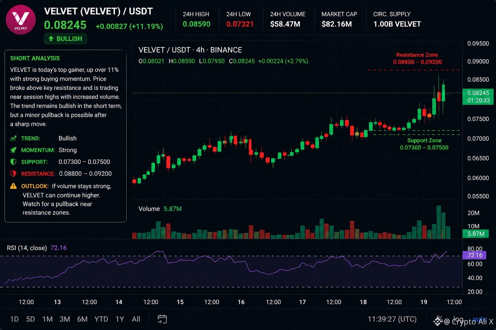
Task: Click the header change +0.00827 (+11.19%)
Action: 129,26
